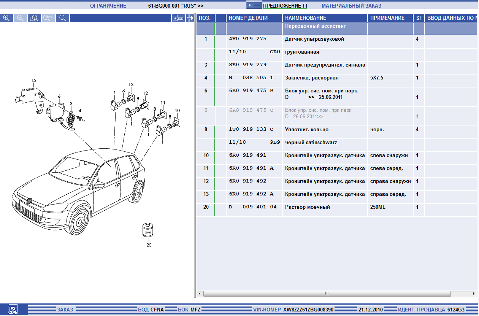Click the ЗАКАЗ button in bottom bar
The image size is (479, 316).
click(65, 310)
